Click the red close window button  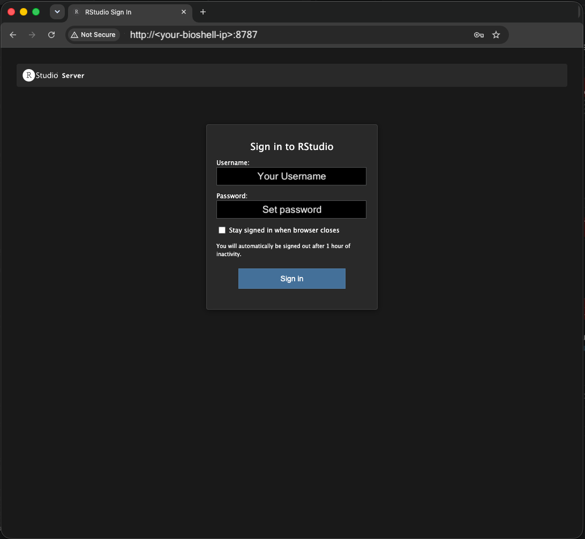click(11, 12)
